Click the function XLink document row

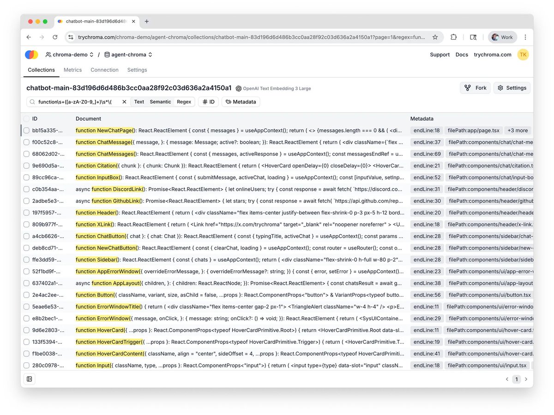pyautogui.click(x=239, y=224)
